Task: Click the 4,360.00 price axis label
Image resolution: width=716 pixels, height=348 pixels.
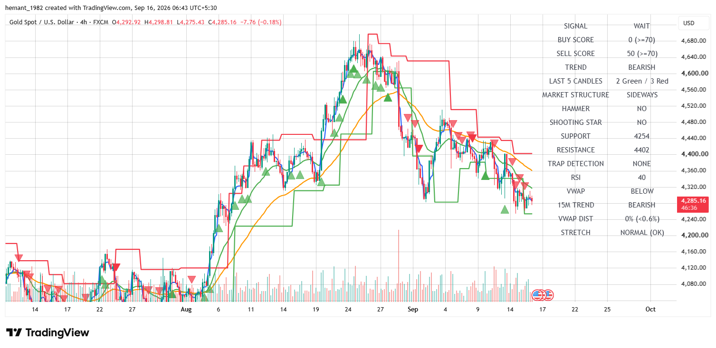Action: [x=693, y=170]
